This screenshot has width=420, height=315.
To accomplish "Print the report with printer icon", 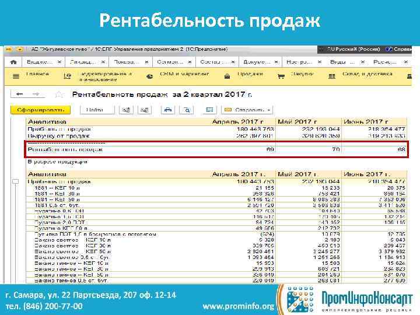I will 168,110.
